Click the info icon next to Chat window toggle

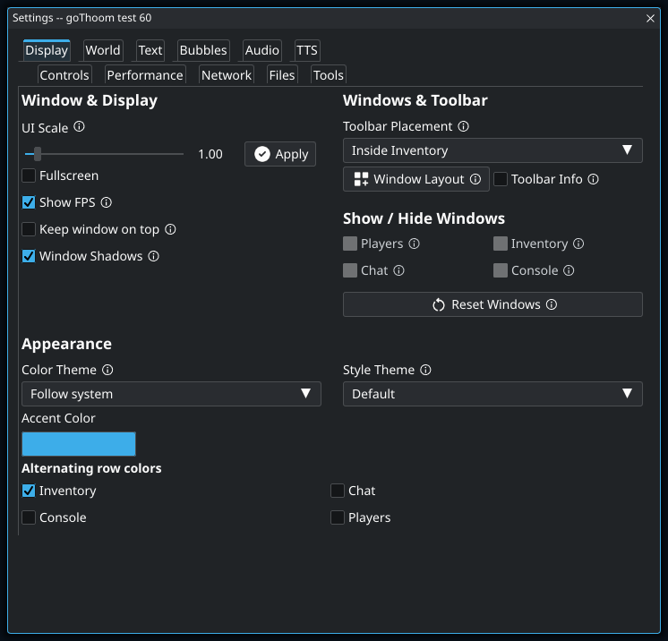(x=398, y=270)
